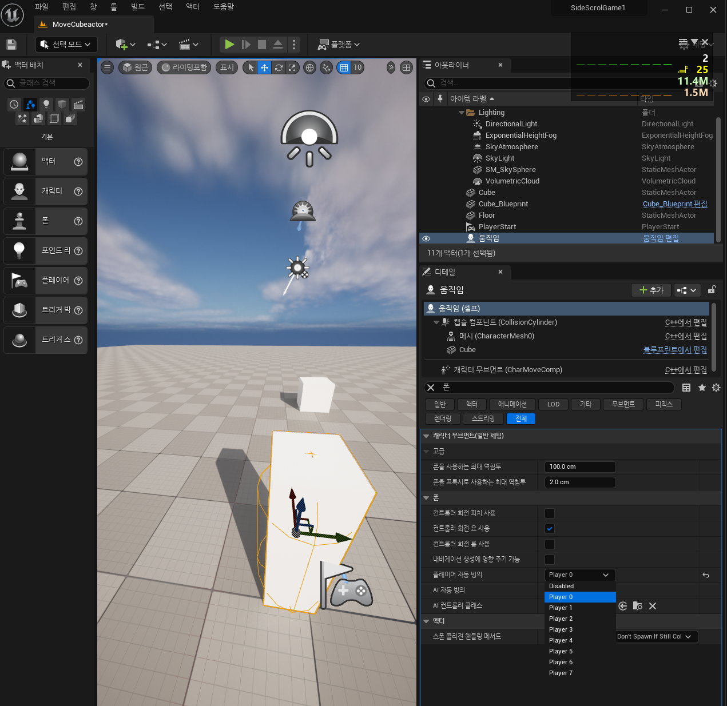The height and width of the screenshot is (706, 727).
Task: Open viewport layout split icon
Action: 406,67
